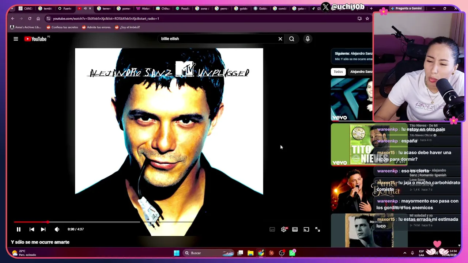Open a new browser tab
Screen dimensions: 468x263
371,8
